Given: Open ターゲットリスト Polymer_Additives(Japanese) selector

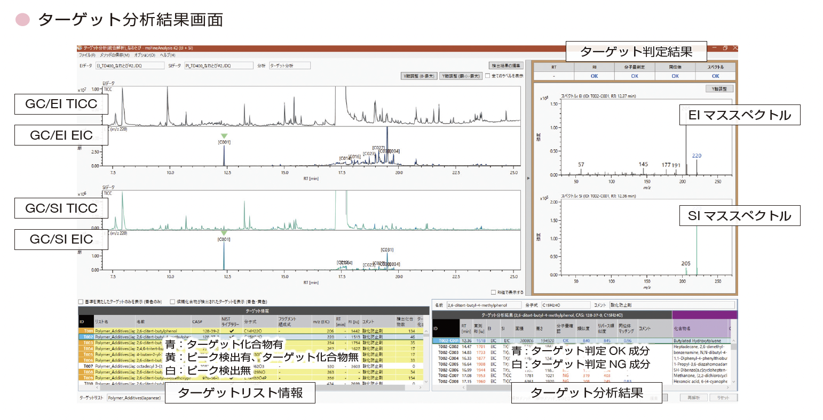Looking at the screenshot, I should [136, 398].
